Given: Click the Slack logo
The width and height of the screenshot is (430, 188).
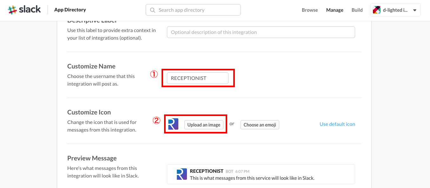Looking at the screenshot, I should click(x=24, y=10).
